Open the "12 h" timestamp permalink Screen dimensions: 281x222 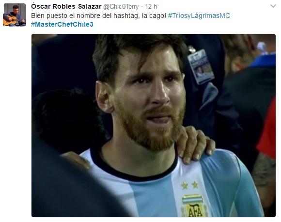[151, 7]
